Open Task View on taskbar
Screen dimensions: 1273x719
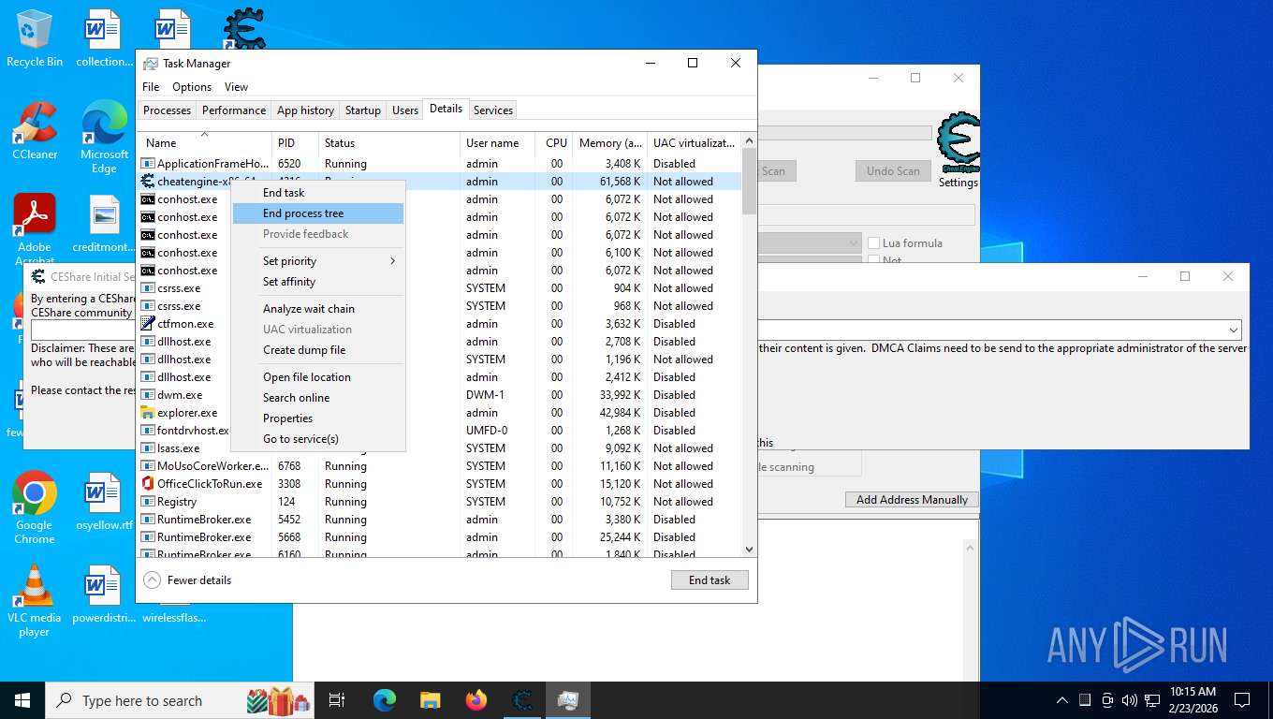337,700
